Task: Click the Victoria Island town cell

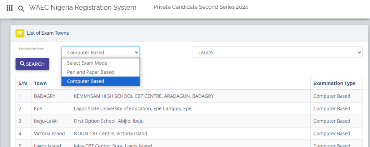Action: (50, 134)
